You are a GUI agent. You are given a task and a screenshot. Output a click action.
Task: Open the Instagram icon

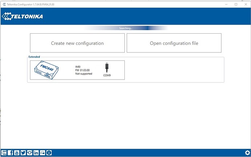(x=29, y=153)
